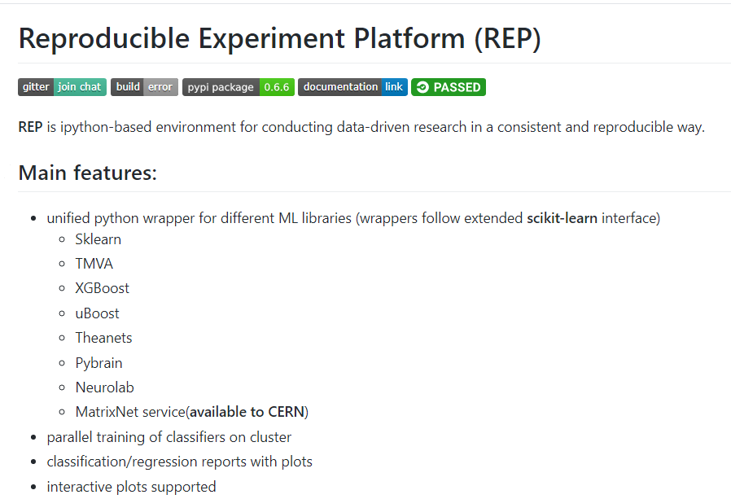Select the Theanets list entry
The image size is (731, 499).
point(103,338)
